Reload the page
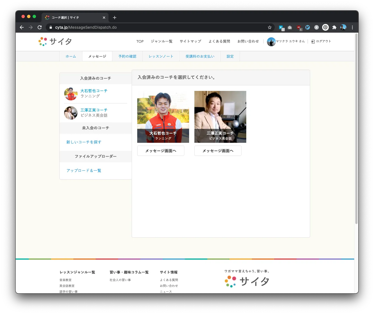This screenshot has height=314, width=374. pos(40,27)
